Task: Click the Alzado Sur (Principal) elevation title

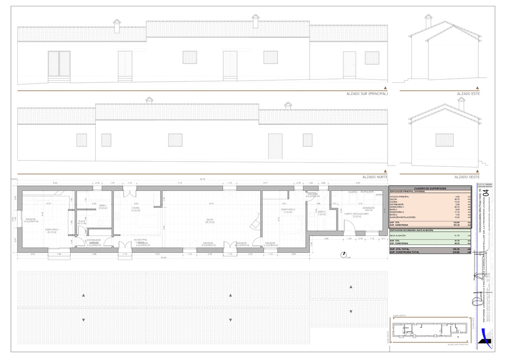Action: pos(366,94)
